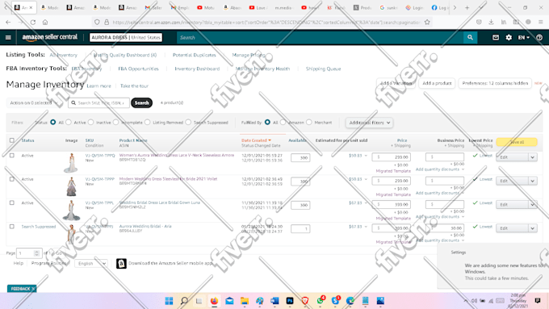Open All Inventory listing tool
The width and height of the screenshot is (549, 309).
click(63, 55)
